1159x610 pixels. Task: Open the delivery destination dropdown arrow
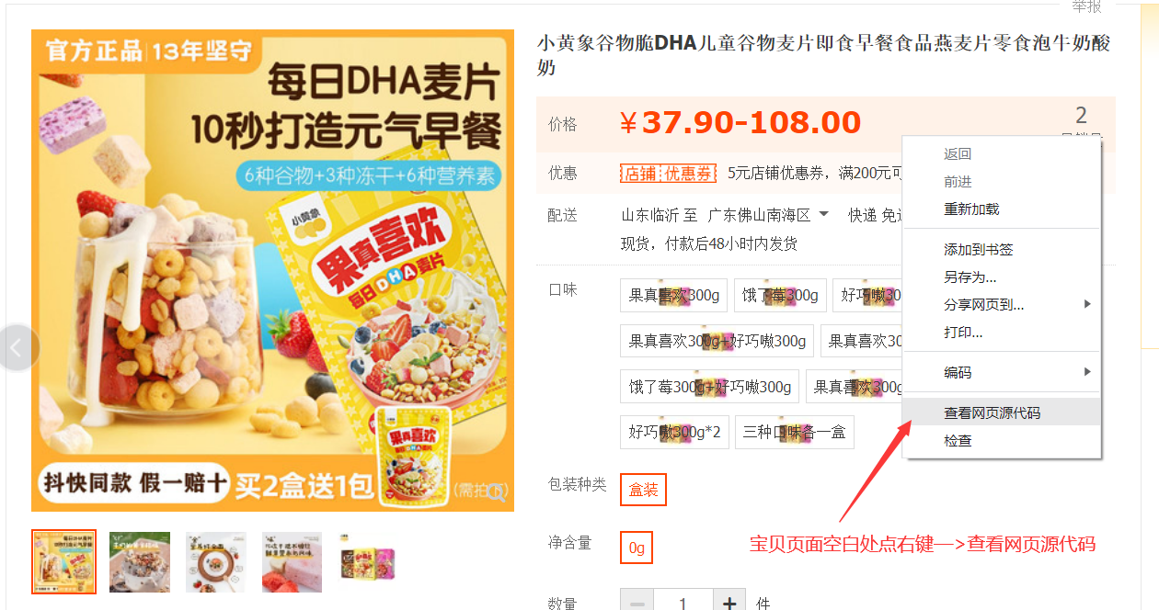823,214
